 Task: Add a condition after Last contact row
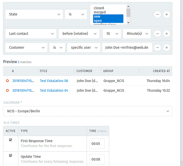(166, 34)
